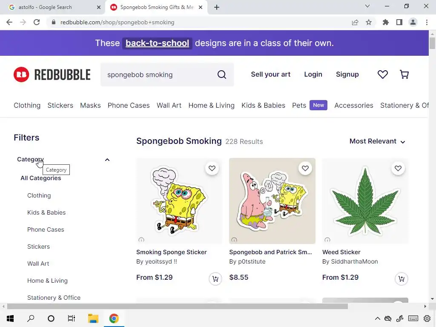Open Kids & Babies in top navigation
Screen dimensions: 436x327
263,106
